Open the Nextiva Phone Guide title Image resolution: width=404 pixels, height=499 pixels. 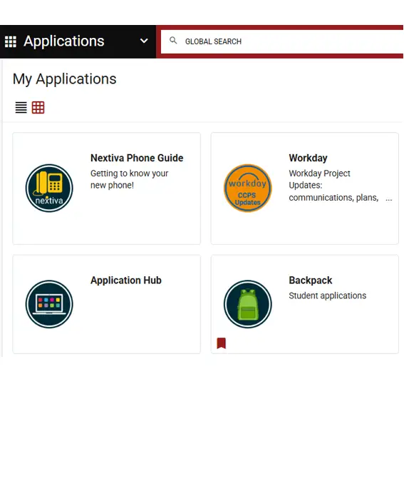tap(137, 158)
